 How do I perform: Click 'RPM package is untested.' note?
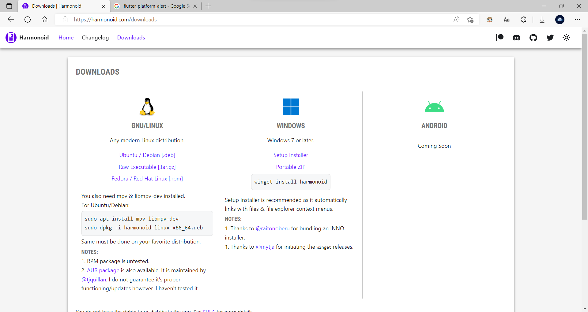click(x=118, y=261)
